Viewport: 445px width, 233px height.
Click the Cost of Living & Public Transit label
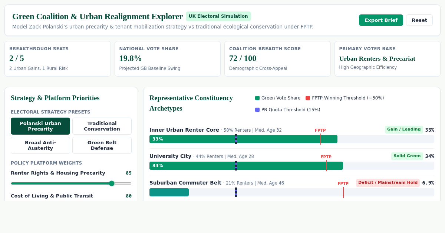tap(52, 196)
